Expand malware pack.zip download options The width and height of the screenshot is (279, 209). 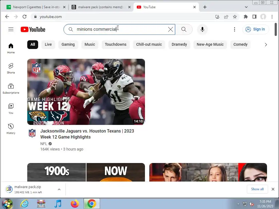pyautogui.click(x=59, y=189)
